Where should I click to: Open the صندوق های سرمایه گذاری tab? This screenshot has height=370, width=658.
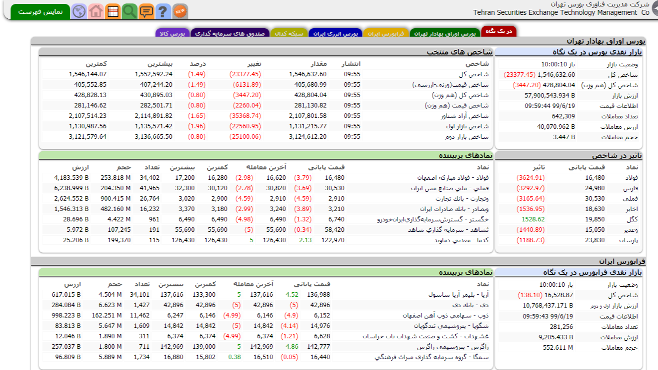pos(230,33)
